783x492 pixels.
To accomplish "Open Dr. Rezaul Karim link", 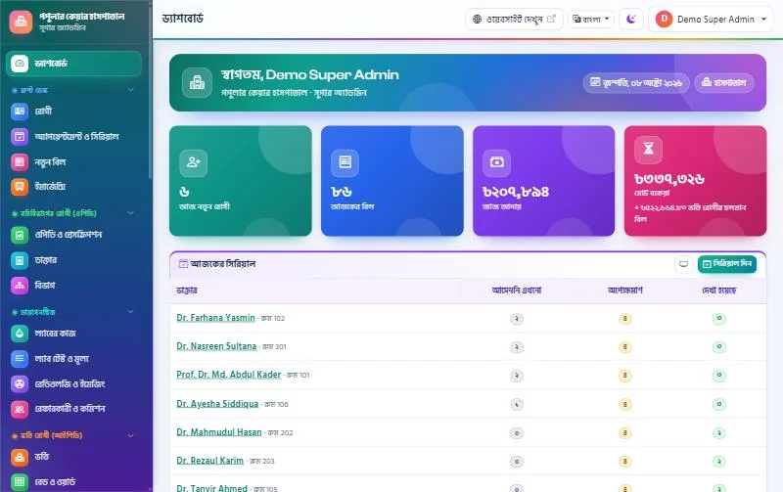I will click(x=209, y=461).
